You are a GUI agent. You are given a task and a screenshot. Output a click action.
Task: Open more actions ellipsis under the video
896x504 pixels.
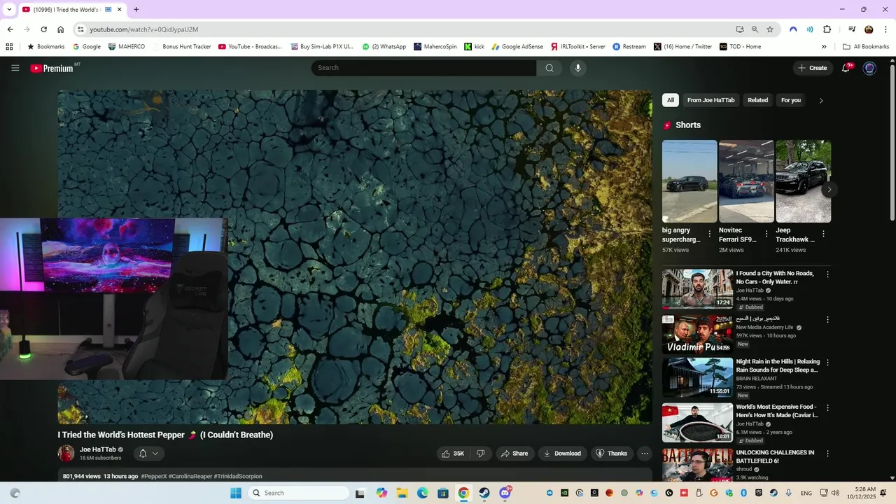[645, 454]
